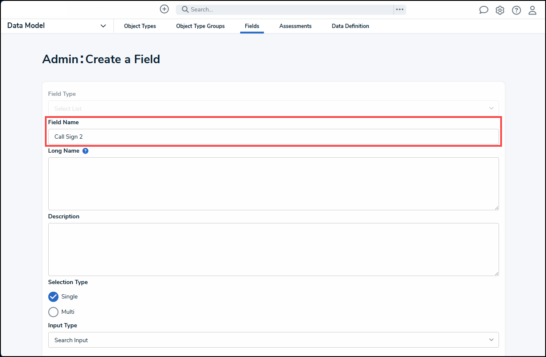Screen dimensions: 546x357
Task: Switch to the Fields tab
Action: [252, 26]
